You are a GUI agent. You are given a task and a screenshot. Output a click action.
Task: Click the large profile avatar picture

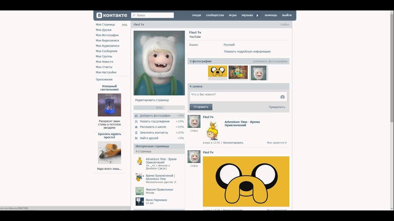point(159,63)
